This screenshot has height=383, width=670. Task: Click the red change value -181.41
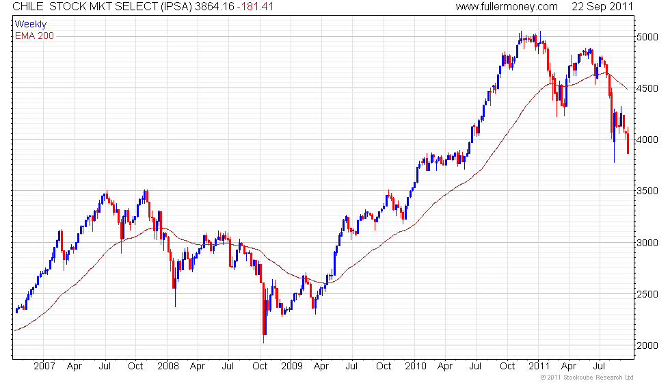(255, 7)
